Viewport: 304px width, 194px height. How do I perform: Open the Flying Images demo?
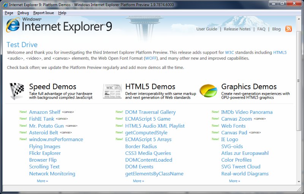click(45, 146)
